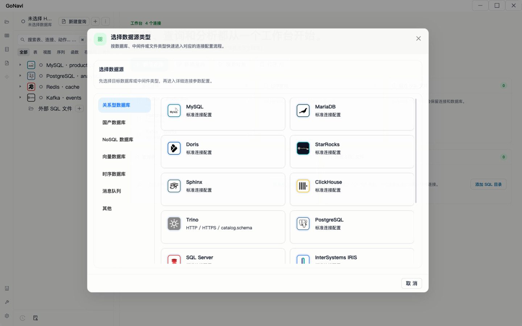Image resolution: width=522 pixels, height=326 pixels.
Task: Expand the Redis cache tree node
Action: (20, 87)
